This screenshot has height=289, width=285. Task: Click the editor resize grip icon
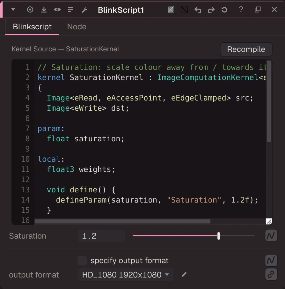(x=269, y=221)
